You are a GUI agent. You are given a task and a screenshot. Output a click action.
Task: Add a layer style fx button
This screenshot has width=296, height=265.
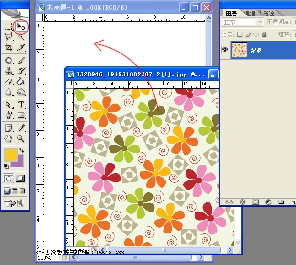pyautogui.click(x=243, y=202)
